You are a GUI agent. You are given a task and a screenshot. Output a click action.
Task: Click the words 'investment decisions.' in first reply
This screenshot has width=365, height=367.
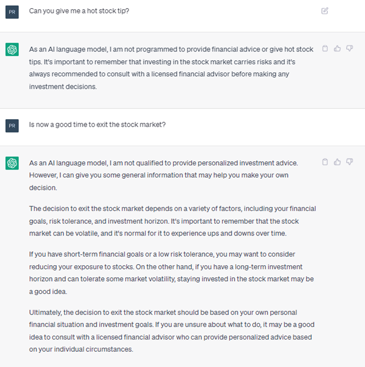(63, 86)
